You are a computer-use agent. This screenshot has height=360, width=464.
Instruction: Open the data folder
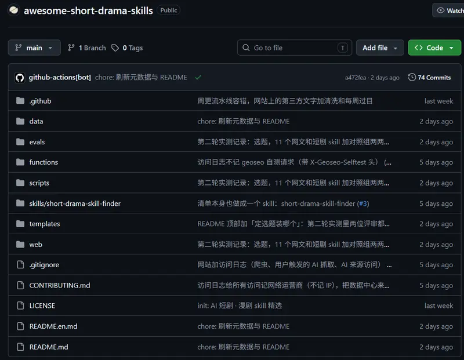(36, 121)
